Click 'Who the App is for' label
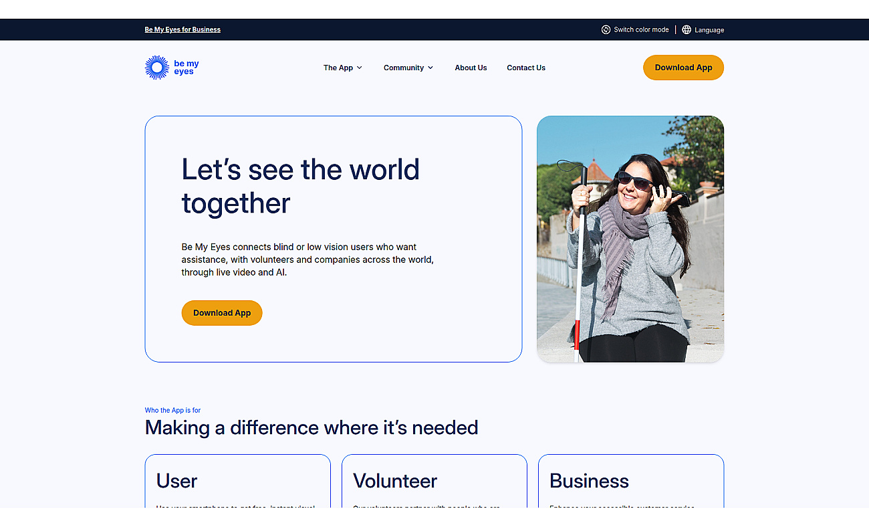Image resolution: width=869 pixels, height=527 pixels. tap(172, 411)
